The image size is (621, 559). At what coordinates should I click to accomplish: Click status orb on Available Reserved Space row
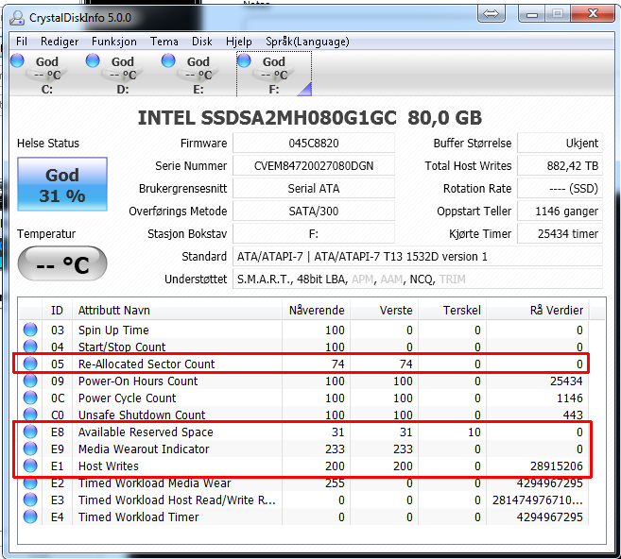coord(30,432)
